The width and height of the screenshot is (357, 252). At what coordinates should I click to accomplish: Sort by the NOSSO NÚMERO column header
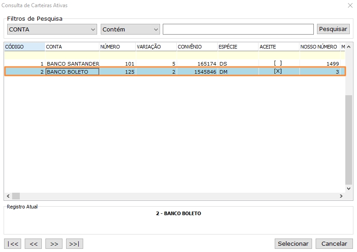(319, 47)
